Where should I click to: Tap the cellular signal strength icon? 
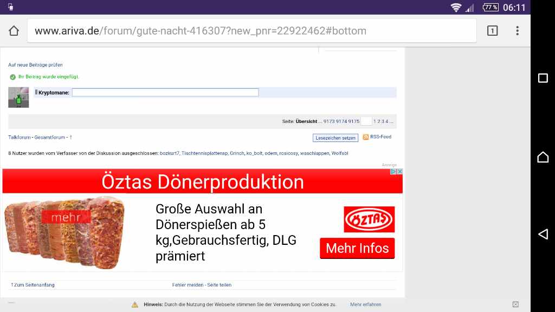470,8
